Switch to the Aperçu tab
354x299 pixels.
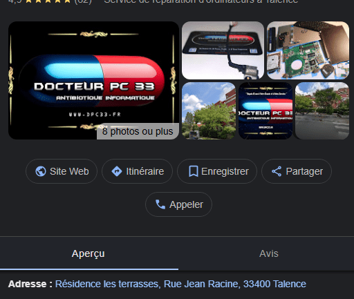tap(88, 253)
